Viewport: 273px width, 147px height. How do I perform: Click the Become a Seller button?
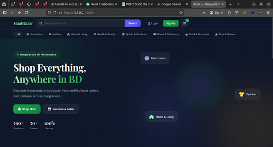(61, 109)
